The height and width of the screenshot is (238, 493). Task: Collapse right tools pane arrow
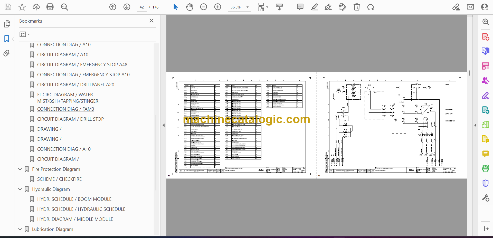(475, 125)
